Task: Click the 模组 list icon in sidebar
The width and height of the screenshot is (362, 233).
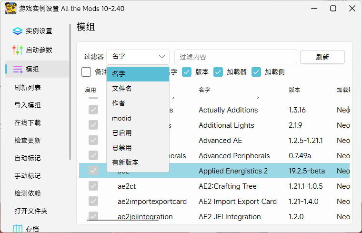Action: 18,69
